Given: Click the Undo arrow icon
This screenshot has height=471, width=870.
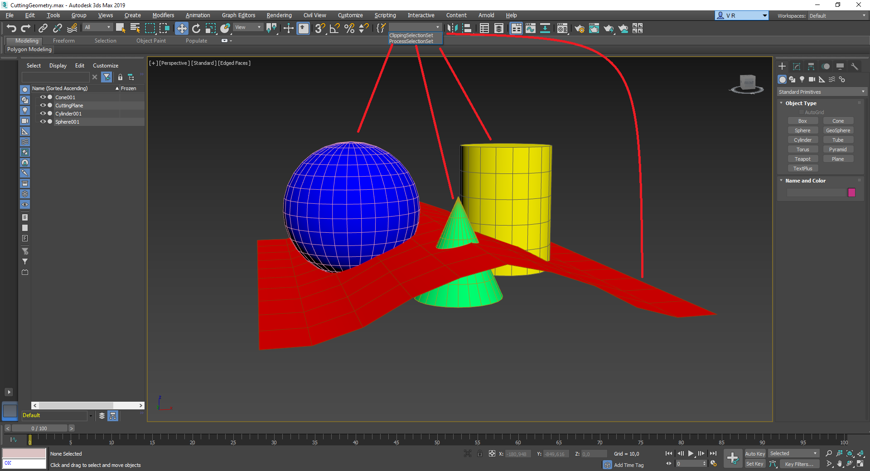Looking at the screenshot, I should (11, 29).
